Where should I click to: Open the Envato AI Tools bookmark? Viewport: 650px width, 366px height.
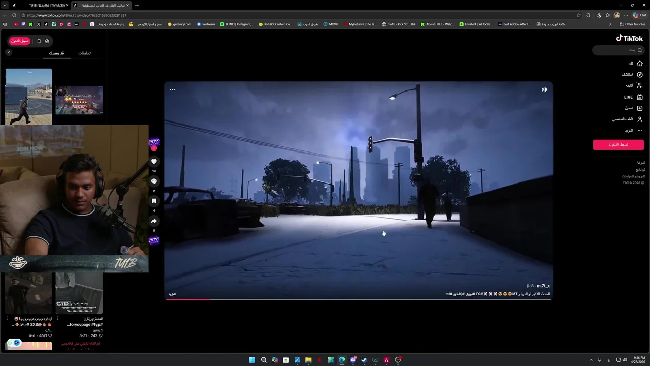475,24
